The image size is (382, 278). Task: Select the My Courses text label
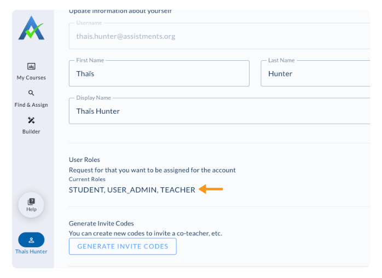click(31, 78)
